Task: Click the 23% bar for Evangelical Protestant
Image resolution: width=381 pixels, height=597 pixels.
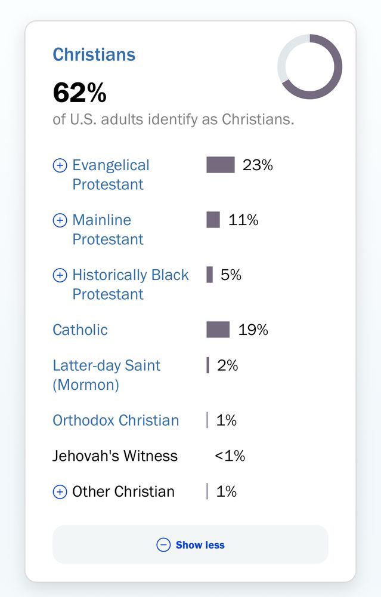Action: pyautogui.click(x=220, y=165)
